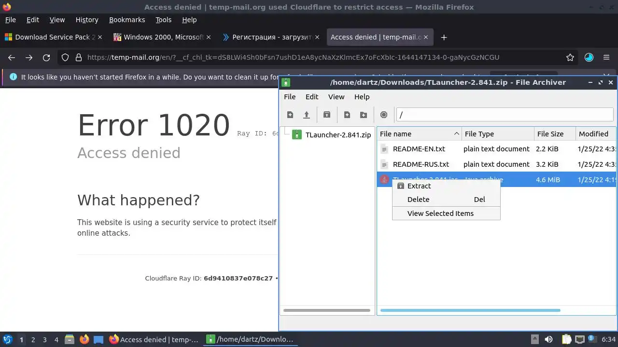Click the Firefox account avatar icon

(x=589, y=57)
